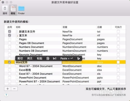Remove selected template with minus button

click(x=14, y=89)
